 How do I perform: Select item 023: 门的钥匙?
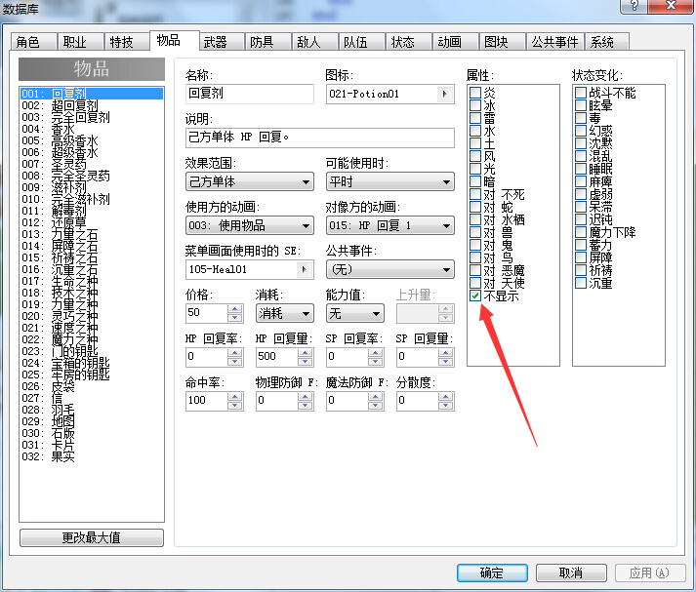tap(92, 351)
